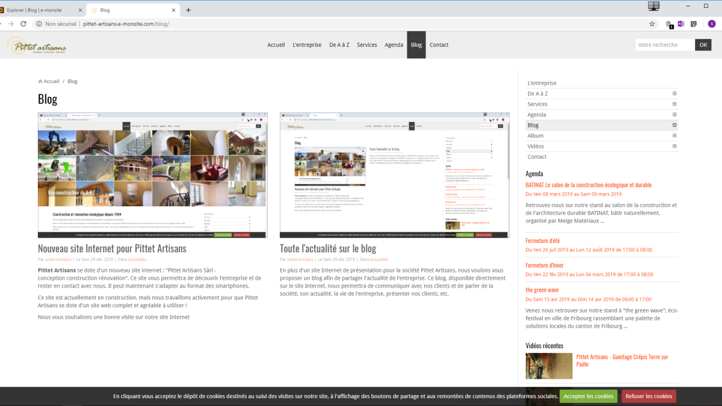Click the Votre recherche search field
The height and width of the screenshot is (406, 722).
[665, 45]
